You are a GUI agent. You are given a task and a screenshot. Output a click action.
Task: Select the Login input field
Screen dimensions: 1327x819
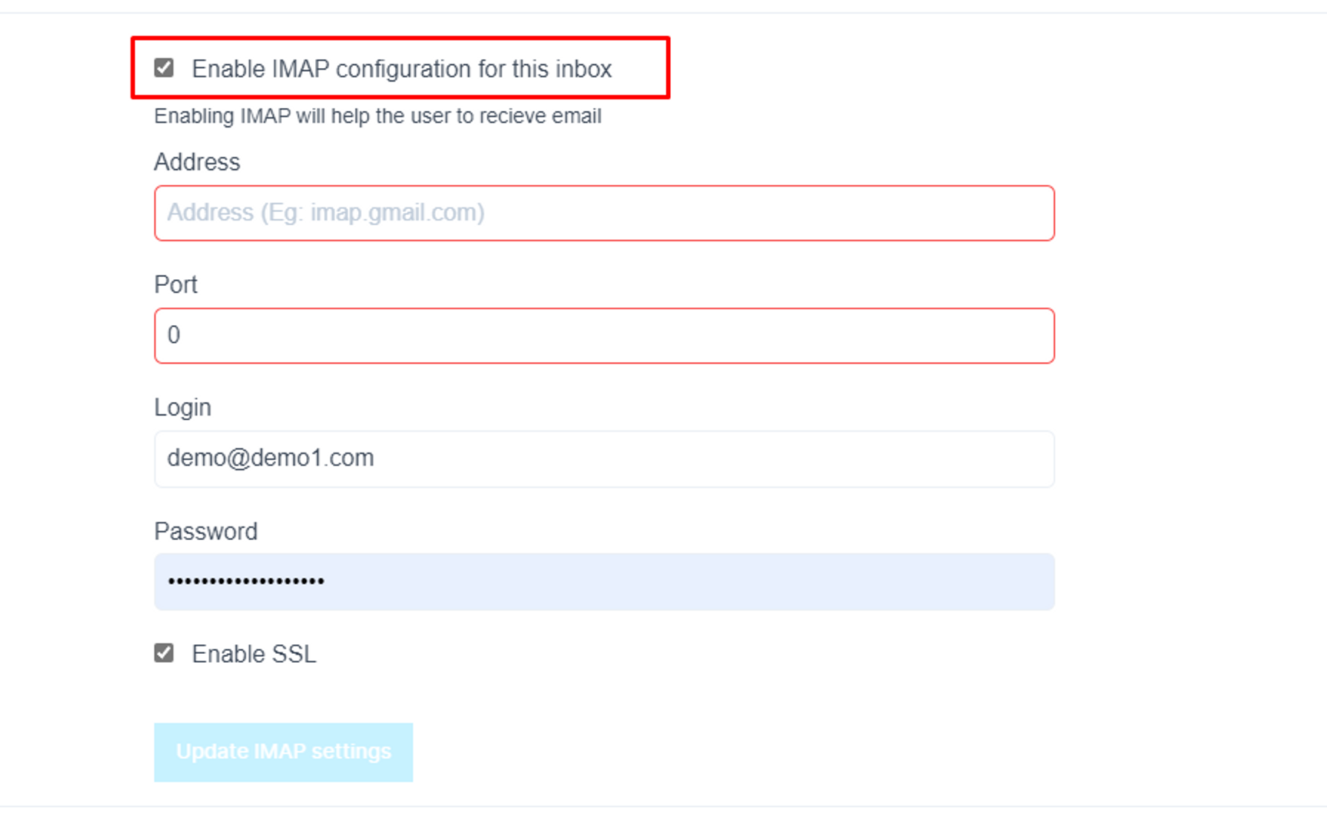tap(604, 458)
